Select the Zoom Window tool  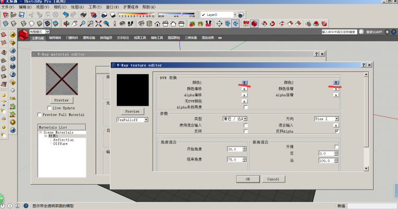[90, 24]
